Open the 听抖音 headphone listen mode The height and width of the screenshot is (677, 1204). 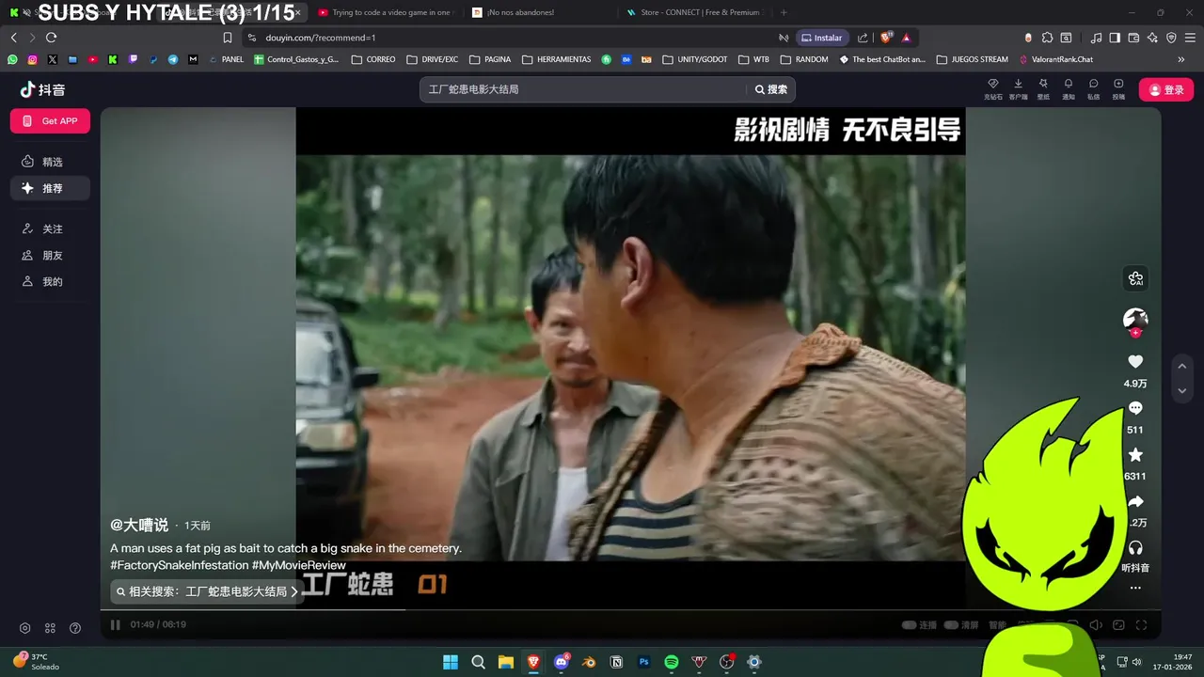click(1135, 548)
